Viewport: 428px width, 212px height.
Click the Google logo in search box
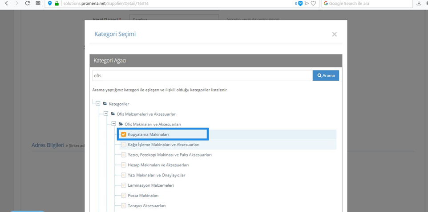(x=326, y=3)
